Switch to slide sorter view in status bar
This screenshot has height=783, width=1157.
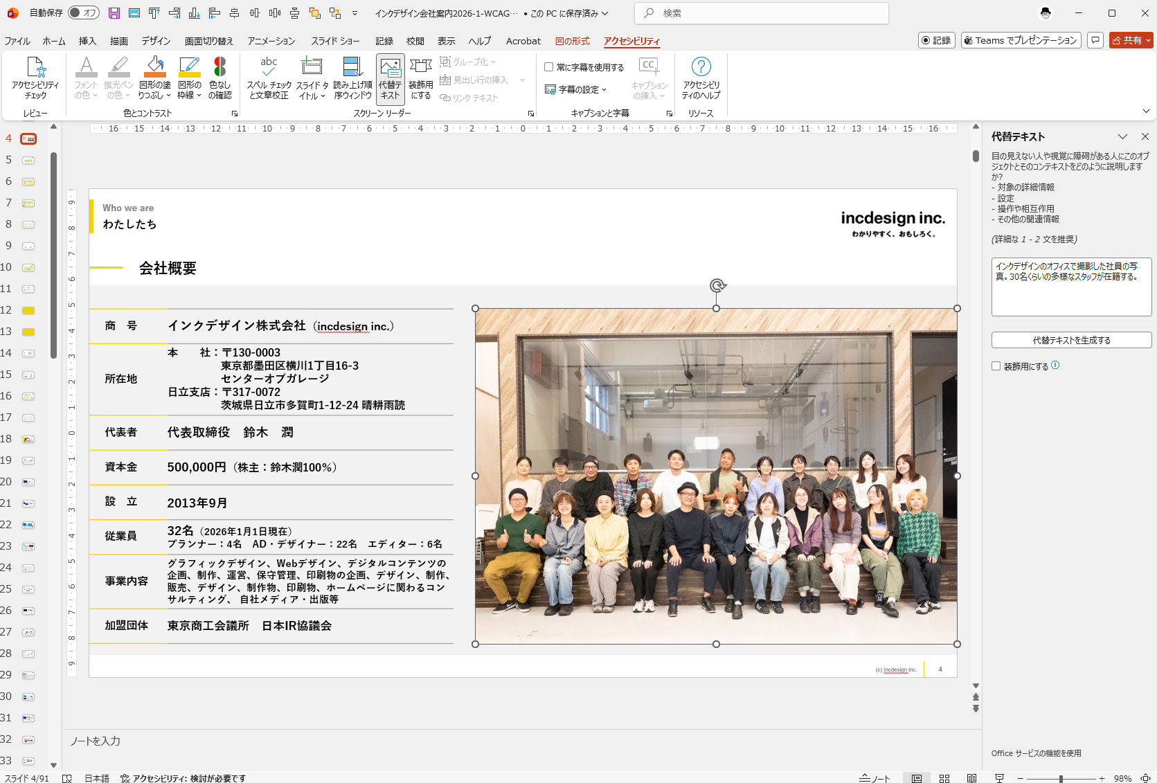click(944, 778)
